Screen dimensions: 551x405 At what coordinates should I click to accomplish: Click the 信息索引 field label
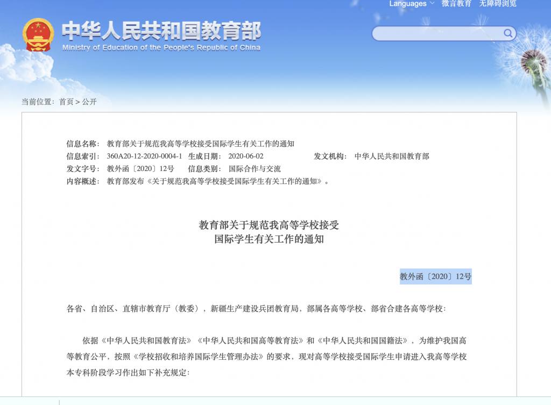coord(83,157)
